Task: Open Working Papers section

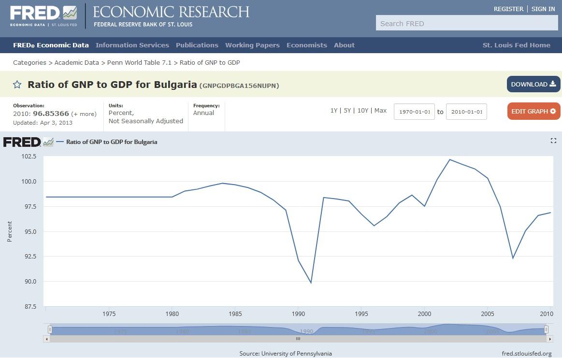Action: click(x=252, y=45)
